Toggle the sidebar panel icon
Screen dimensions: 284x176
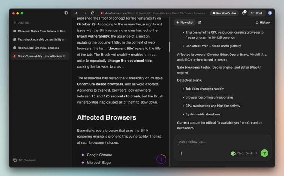[66, 13]
